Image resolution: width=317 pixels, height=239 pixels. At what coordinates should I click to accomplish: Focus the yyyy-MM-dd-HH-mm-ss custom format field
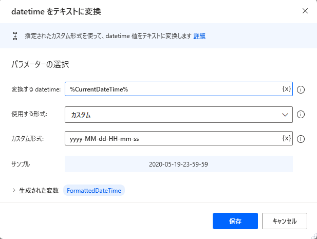point(179,138)
